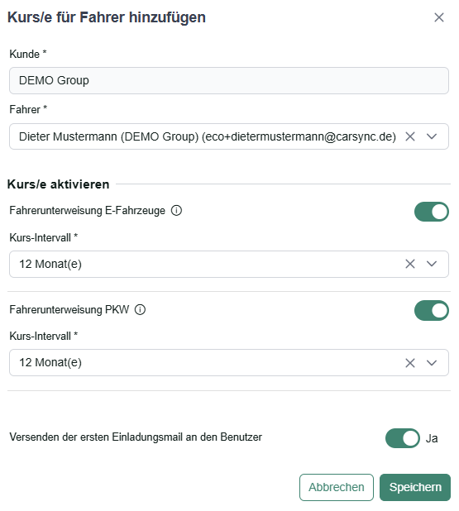Toggle Fahrerunterweisung E-Fahrzeuge course off
The width and height of the screenshot is (459, 511).
pyautogui.click(x=431, y=212)
